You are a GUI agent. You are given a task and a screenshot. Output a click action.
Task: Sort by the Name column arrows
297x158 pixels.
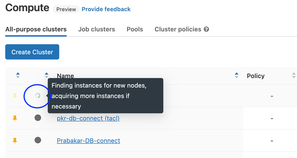[237, 76]
